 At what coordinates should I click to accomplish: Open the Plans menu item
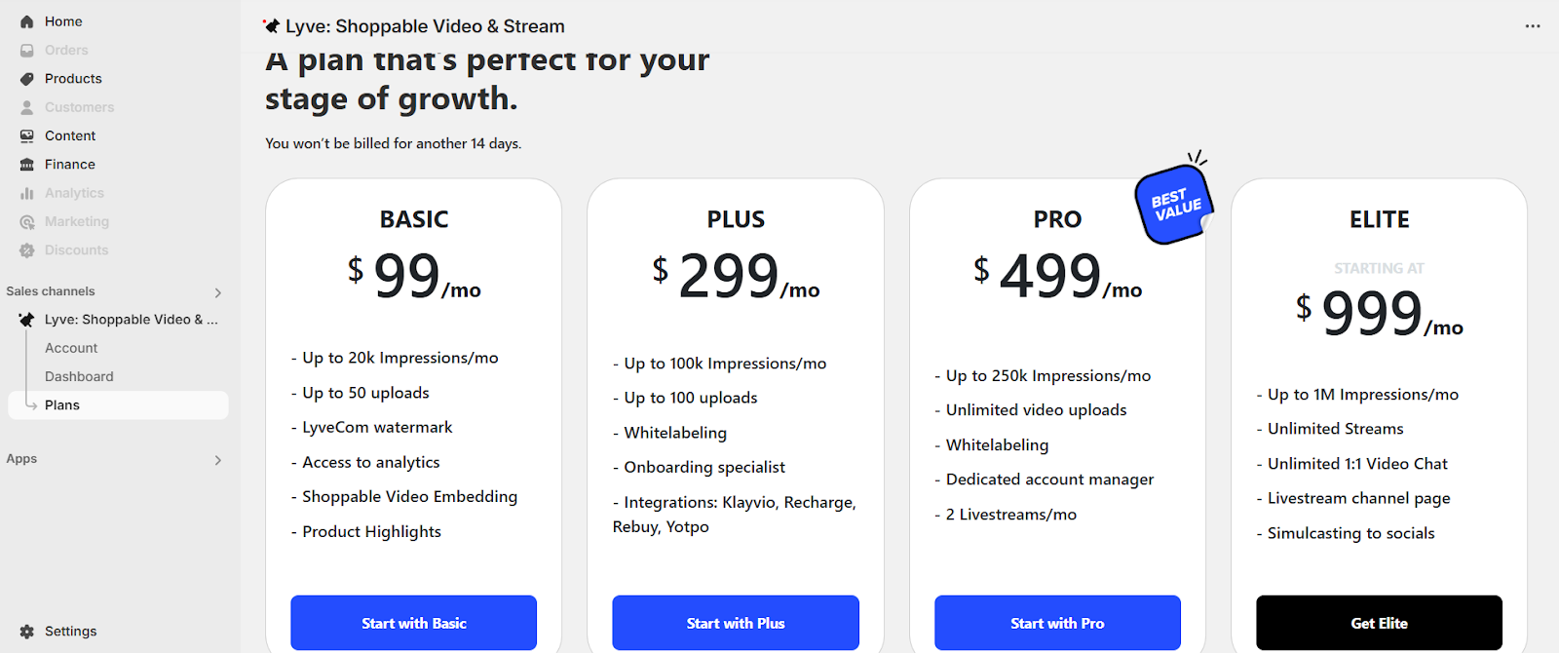(62, 405)
